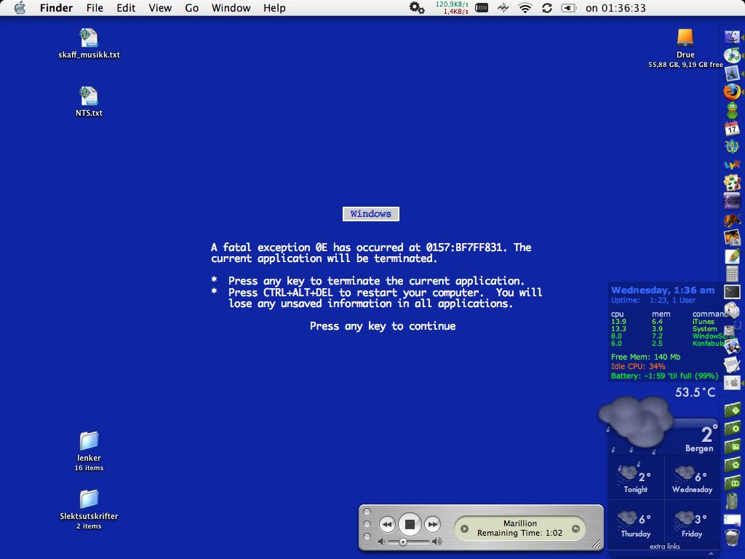Viewport: 745px width, 559px height.
Task: Open the Calculator dock icon
Action: click(732, 274)
